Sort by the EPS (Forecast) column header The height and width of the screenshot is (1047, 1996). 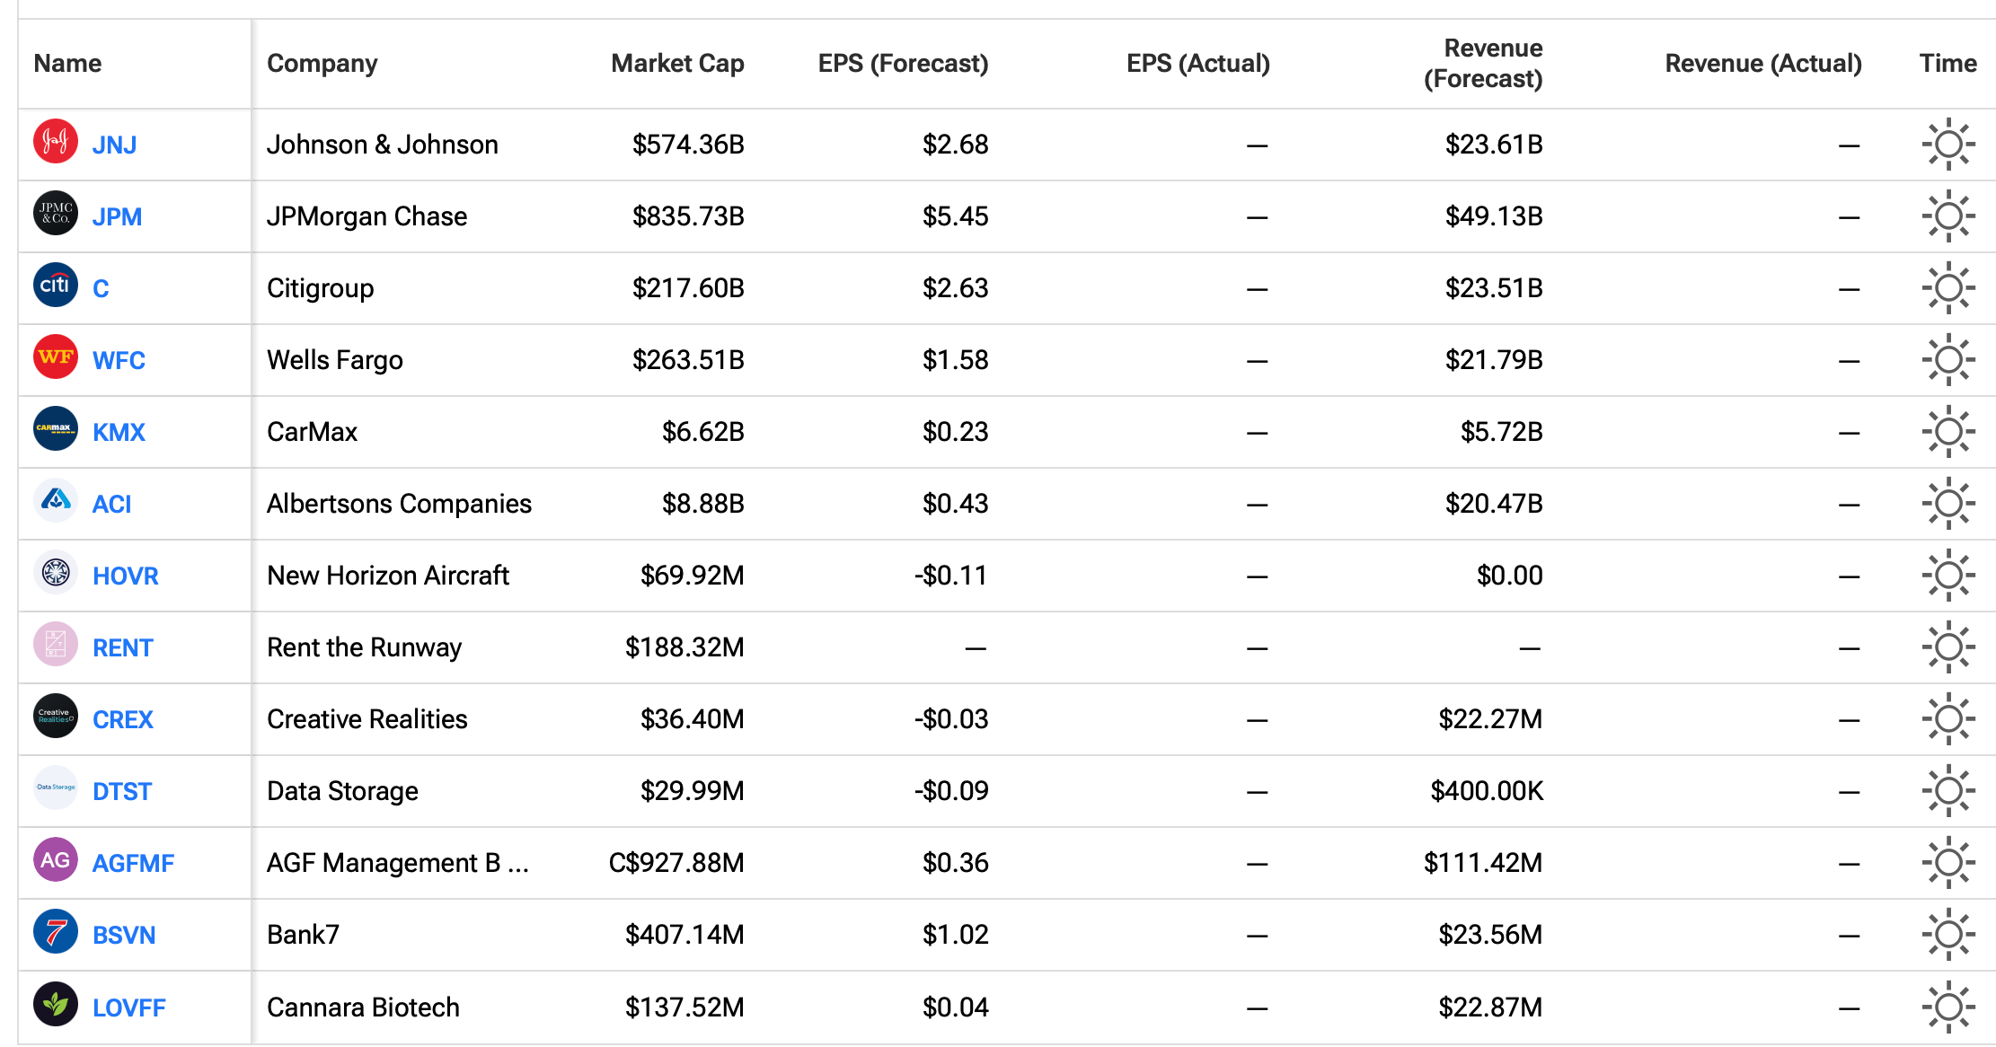[x=902, y=64]
